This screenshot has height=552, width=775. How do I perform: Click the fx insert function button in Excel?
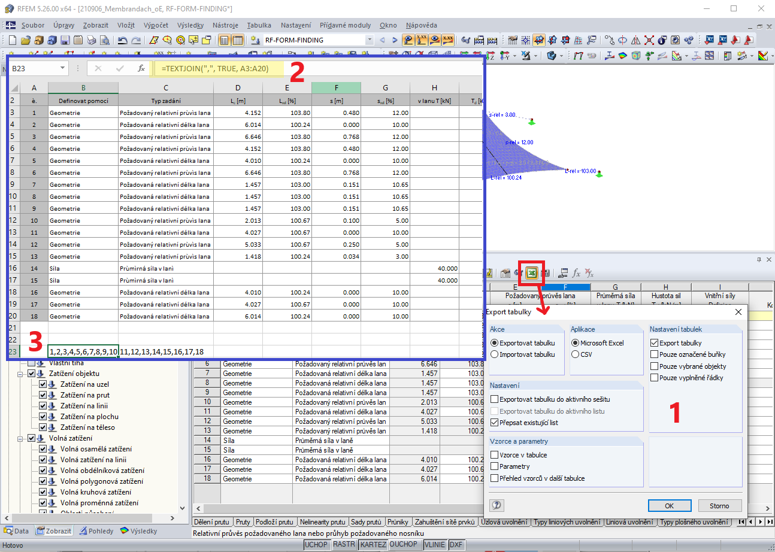141,68
